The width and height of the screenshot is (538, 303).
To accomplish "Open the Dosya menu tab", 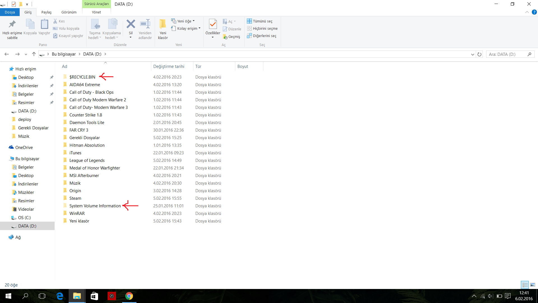I will [10, 12].
